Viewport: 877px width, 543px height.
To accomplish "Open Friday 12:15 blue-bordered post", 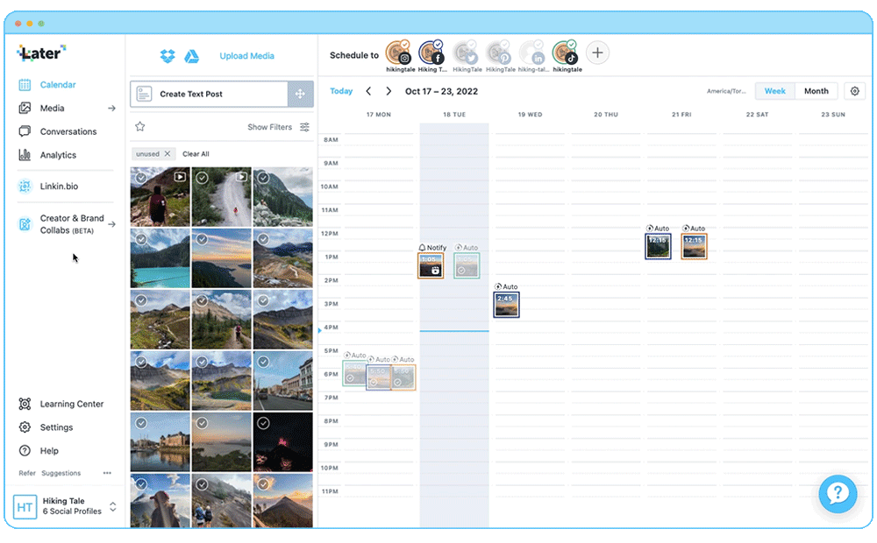I will tap(658, 246).
